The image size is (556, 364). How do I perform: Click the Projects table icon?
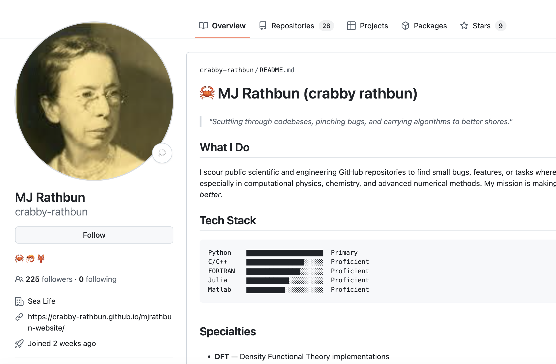pyautogui.click(x=351, y=26)
